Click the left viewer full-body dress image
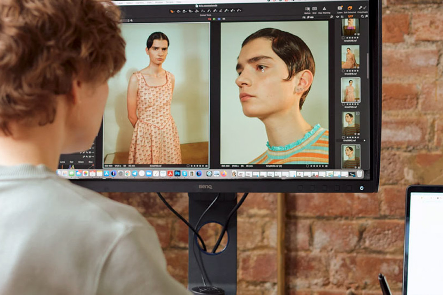The width and height of the screenshot is (443, 295). point(156,93)
